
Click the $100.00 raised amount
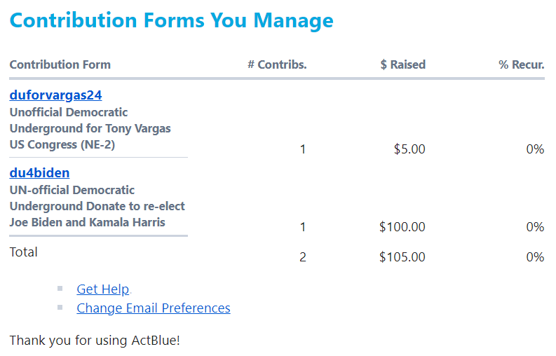click(x=402, y=227)
